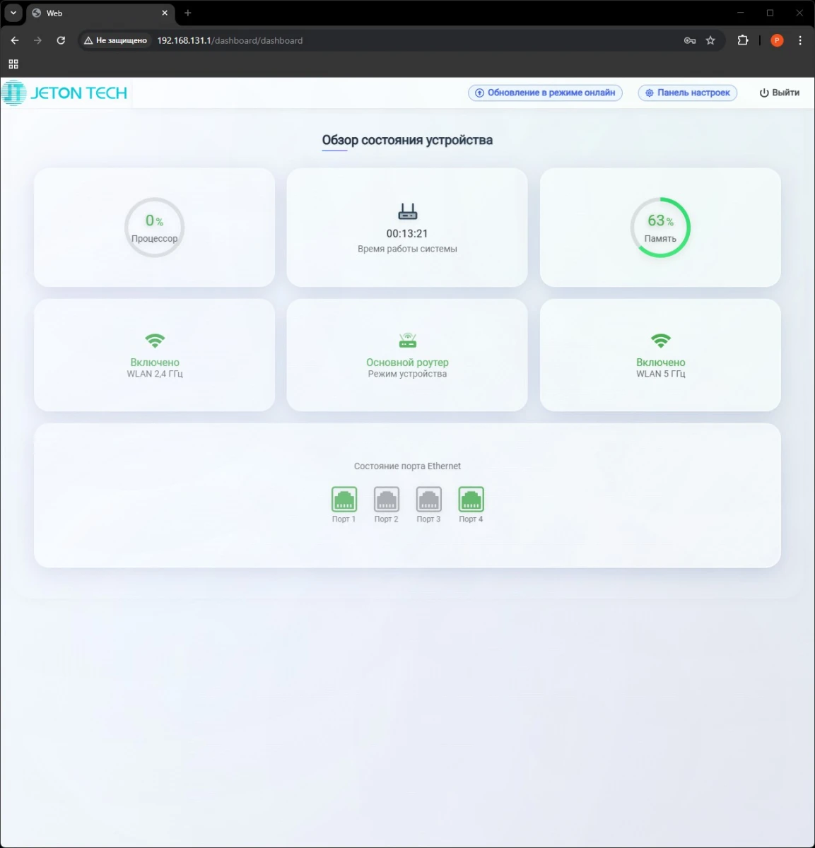The image size is (815, 848).
Task: Click the router icon above system uptime
Action: (x=407, y=211)
